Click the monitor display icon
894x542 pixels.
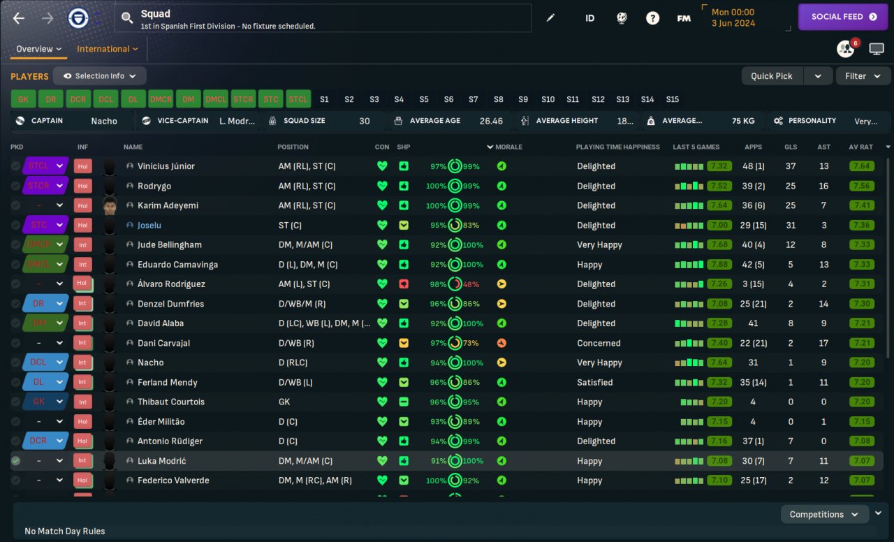click(x=877, y=49)
